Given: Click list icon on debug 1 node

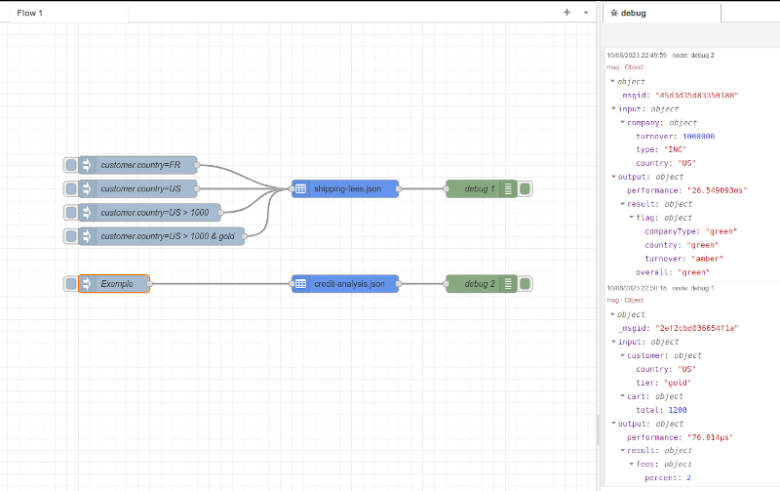Looking at the screenshot, I should pos(508,188).
